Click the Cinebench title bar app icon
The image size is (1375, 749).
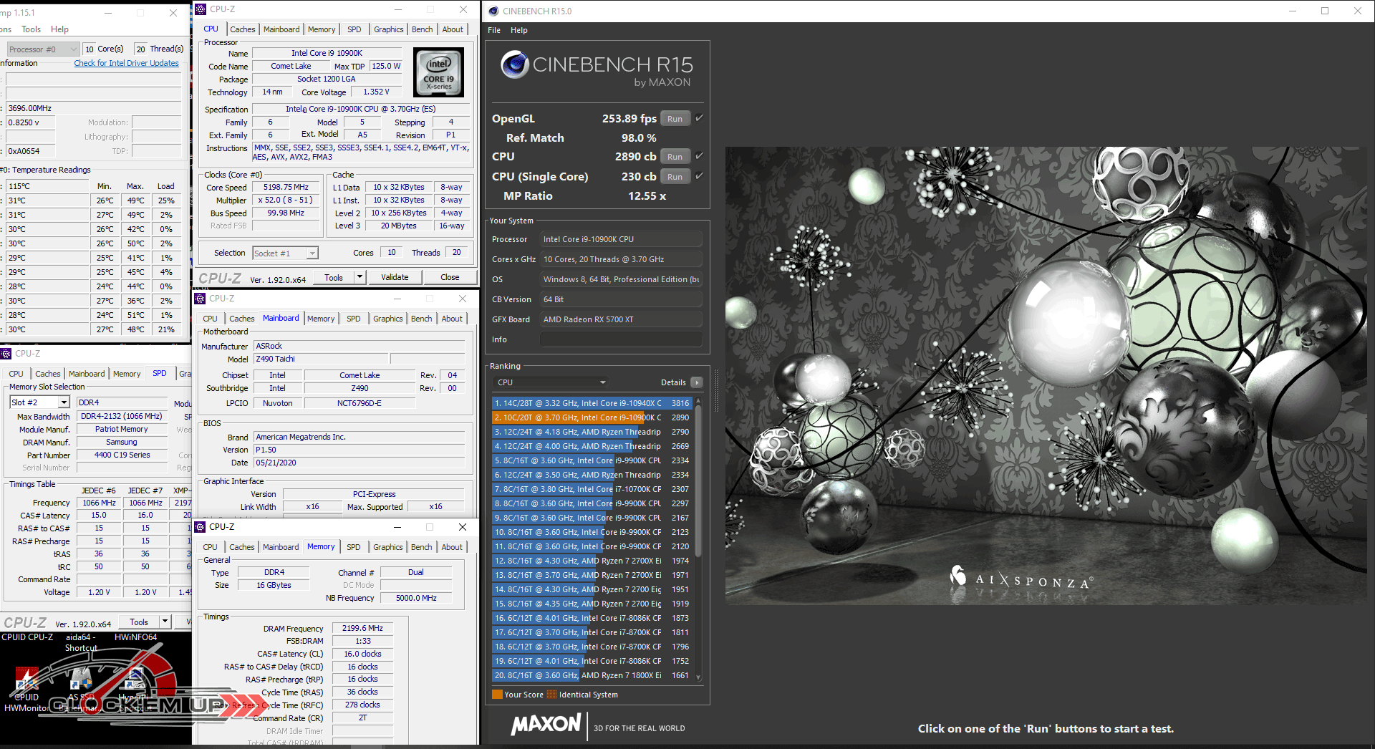tap(493, 11)
